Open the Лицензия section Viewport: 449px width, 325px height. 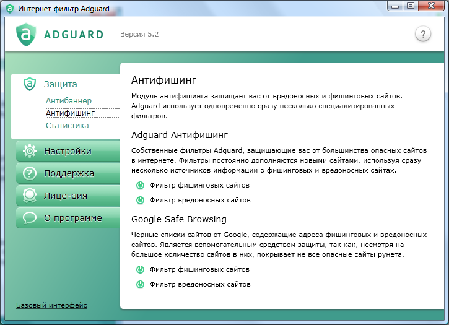(x=68, y=196)
